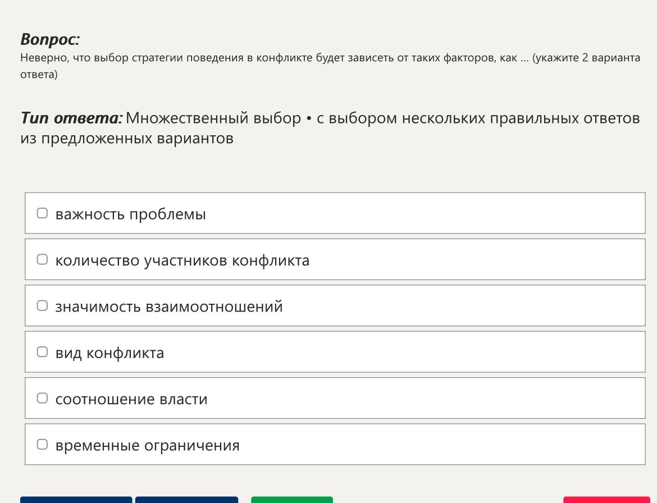Click the answer text "количество участников конфликта"
657x503 pixels.
pyautogui.click(x=182, y=260)
